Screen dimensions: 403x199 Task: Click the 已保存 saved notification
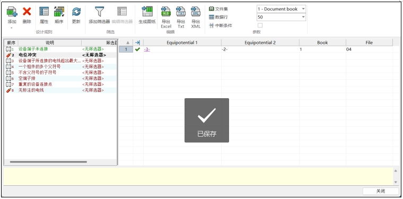click(x=207, y=120)
